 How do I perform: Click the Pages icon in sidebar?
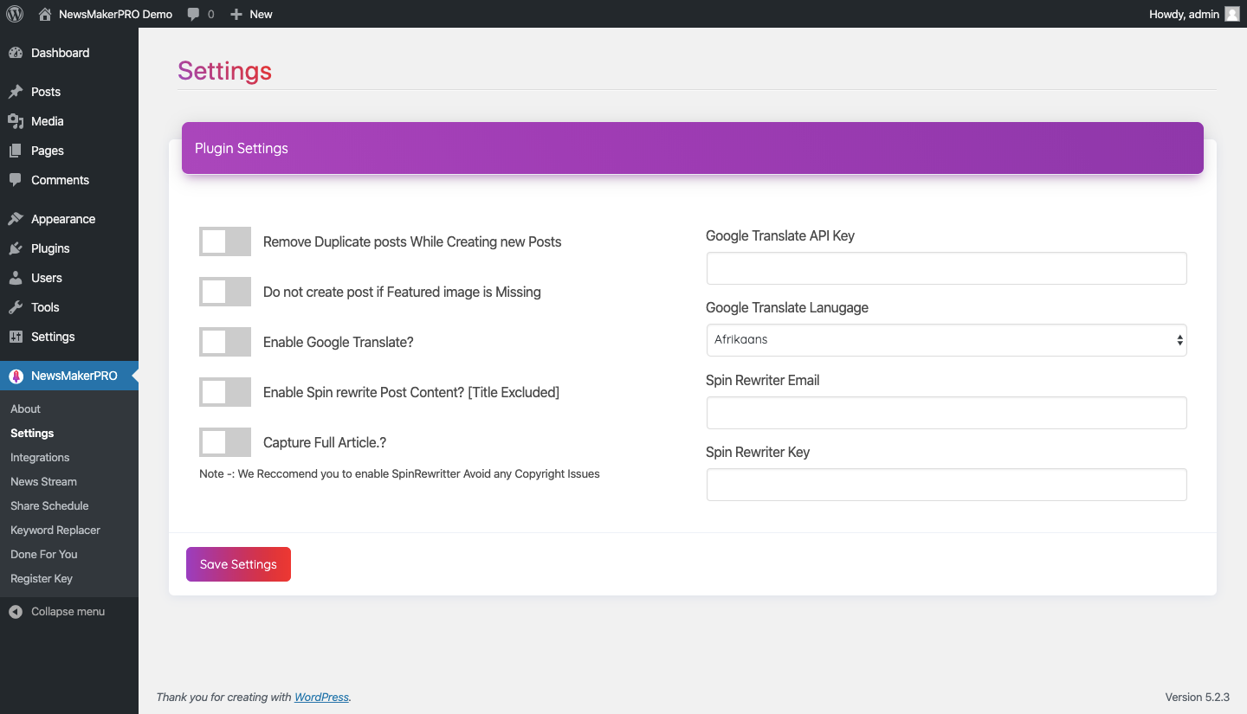pyautogui.click(x=16, y=151)
